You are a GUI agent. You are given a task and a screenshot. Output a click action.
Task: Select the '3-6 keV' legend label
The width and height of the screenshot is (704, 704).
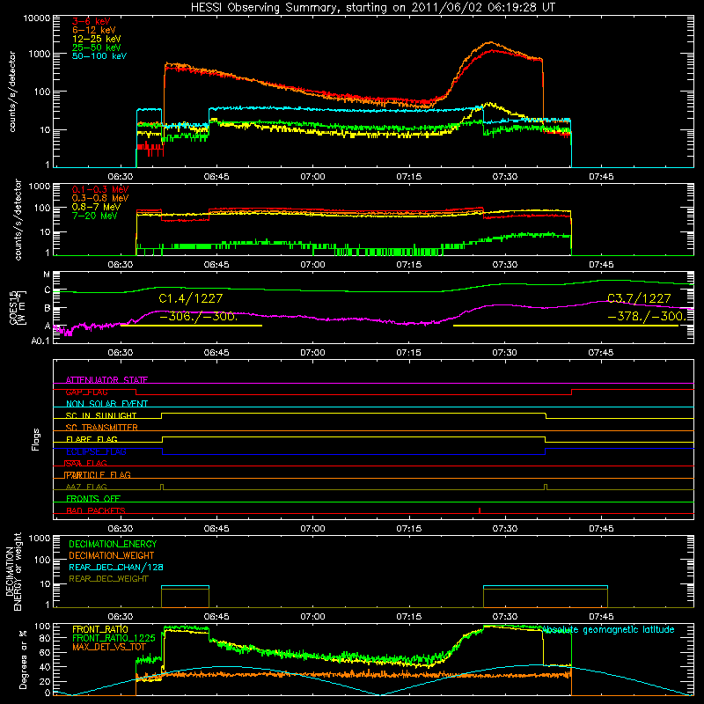click(x=92, y=21)
